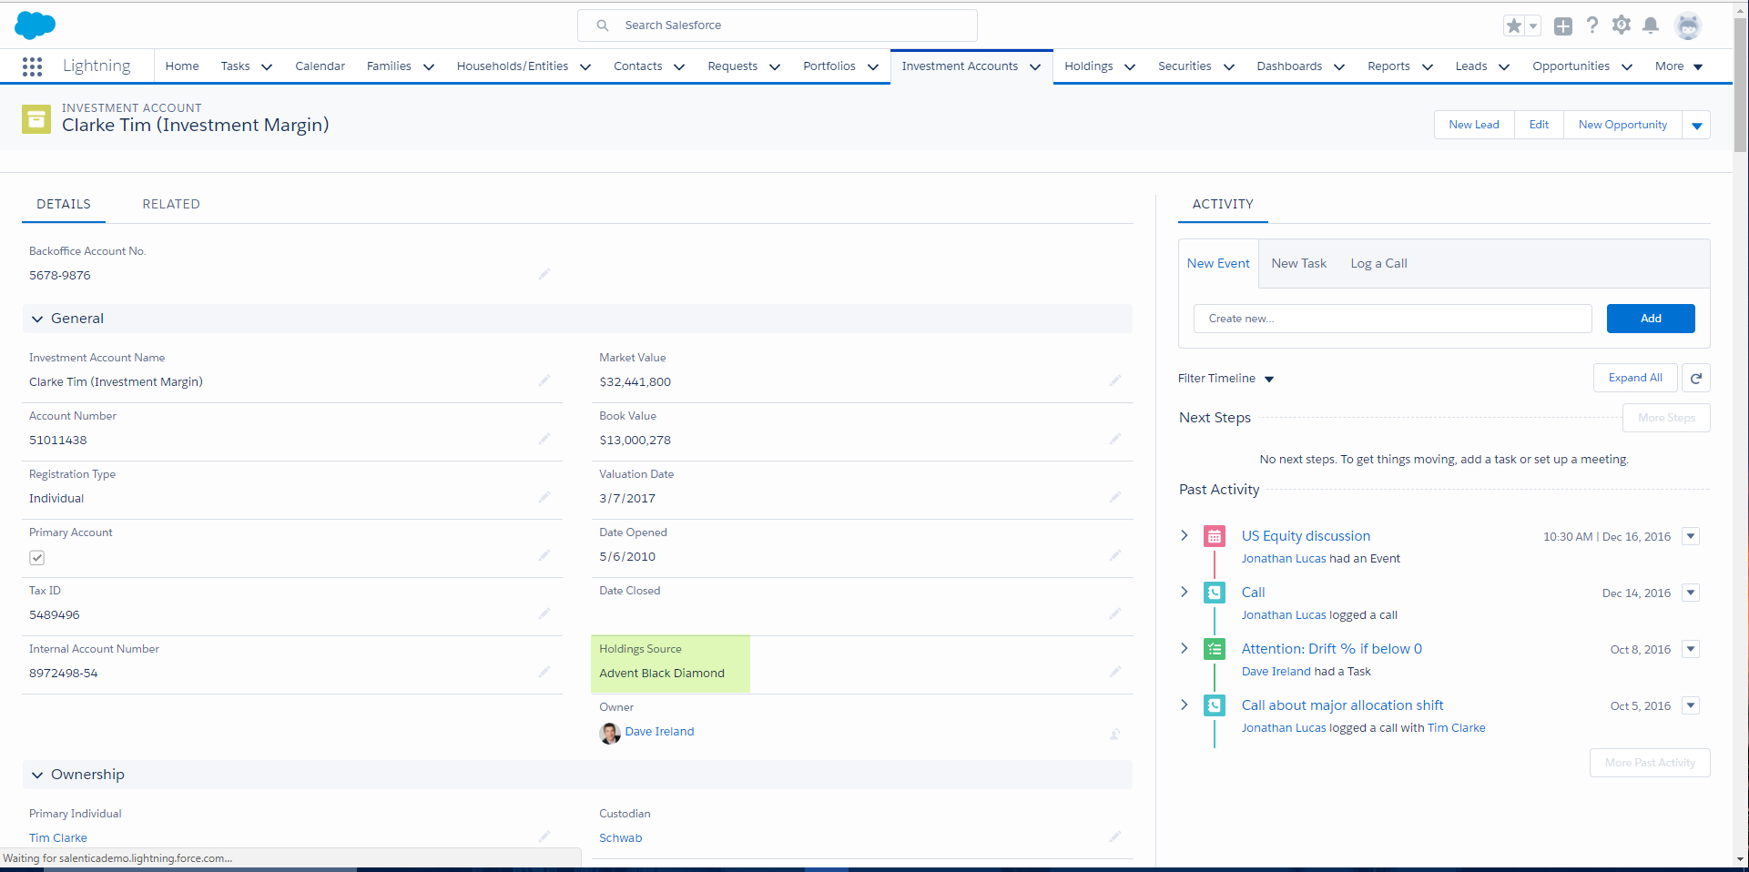Click the US Equity discussion event icon

1215,536
